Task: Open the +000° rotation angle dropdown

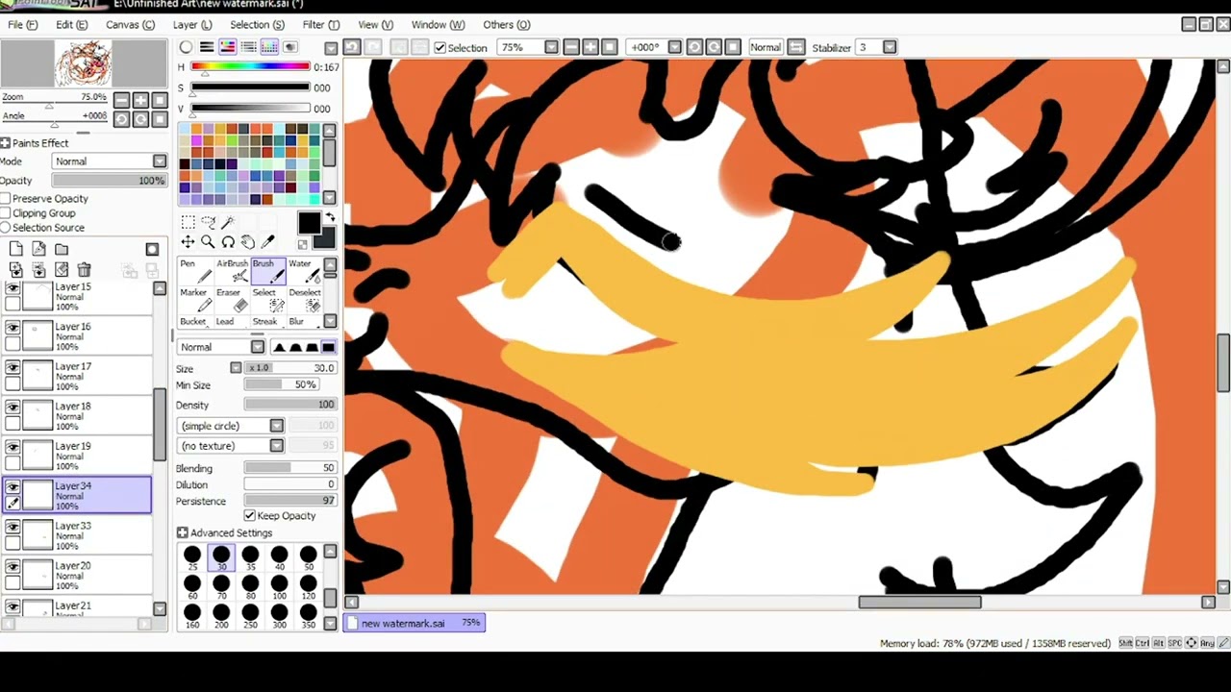Action: [x=674, y=47]
